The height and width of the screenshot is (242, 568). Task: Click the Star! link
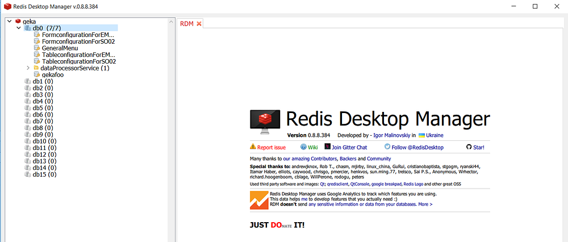click(478, 148)
